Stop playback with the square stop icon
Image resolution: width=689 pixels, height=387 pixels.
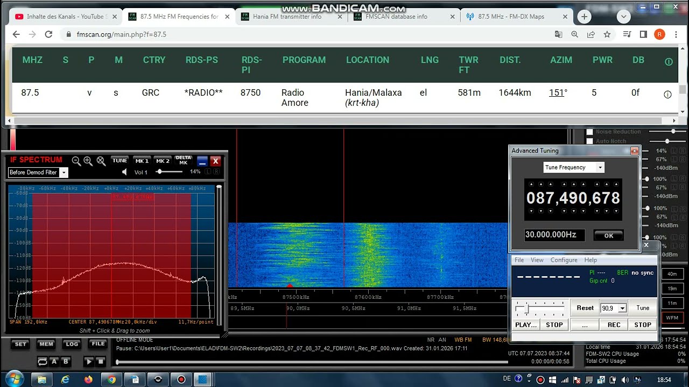101,361
